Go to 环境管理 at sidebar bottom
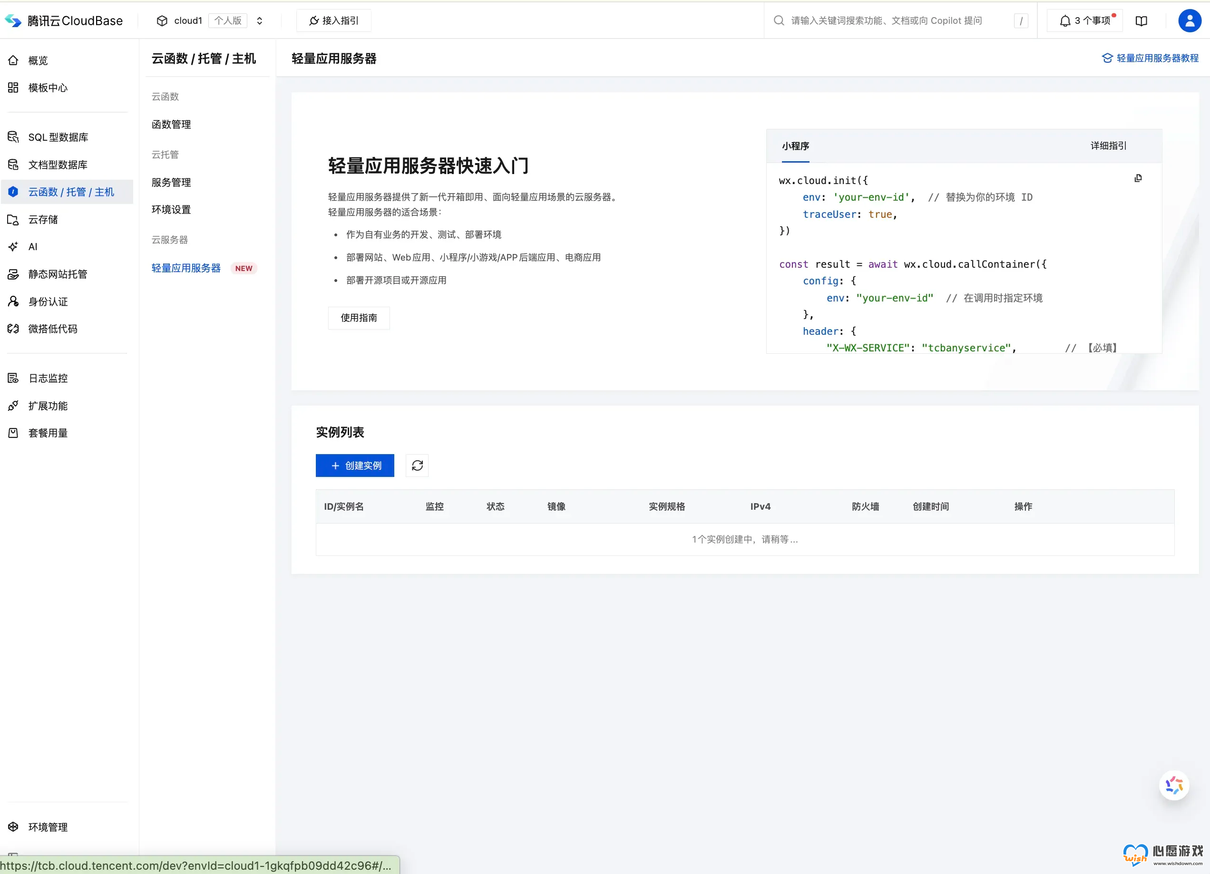 [48, 826]
